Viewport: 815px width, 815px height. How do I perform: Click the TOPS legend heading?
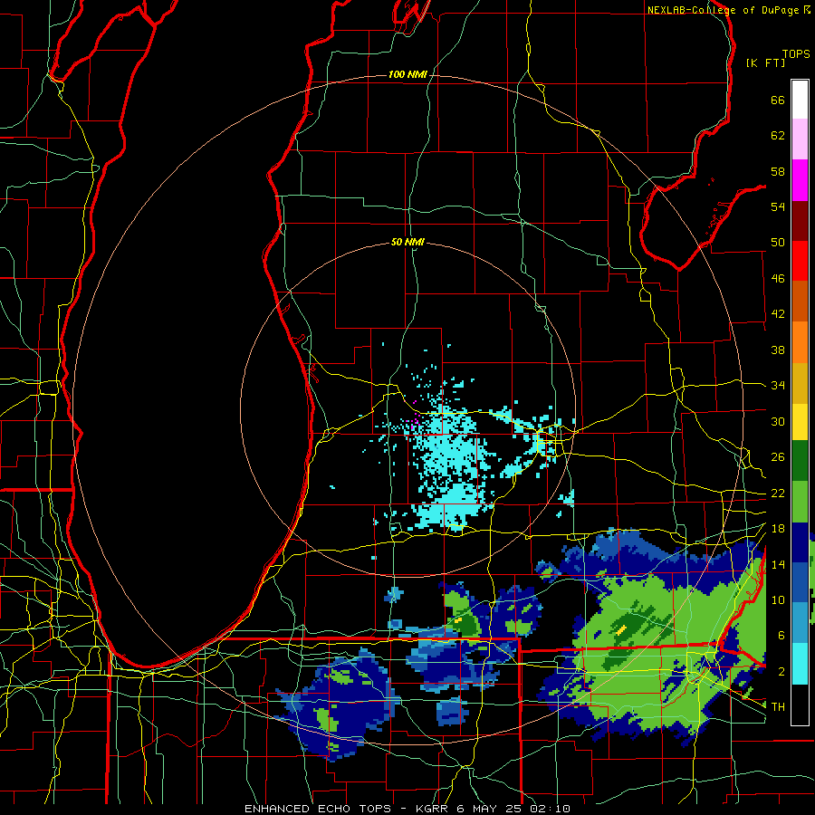click(796, 54)
